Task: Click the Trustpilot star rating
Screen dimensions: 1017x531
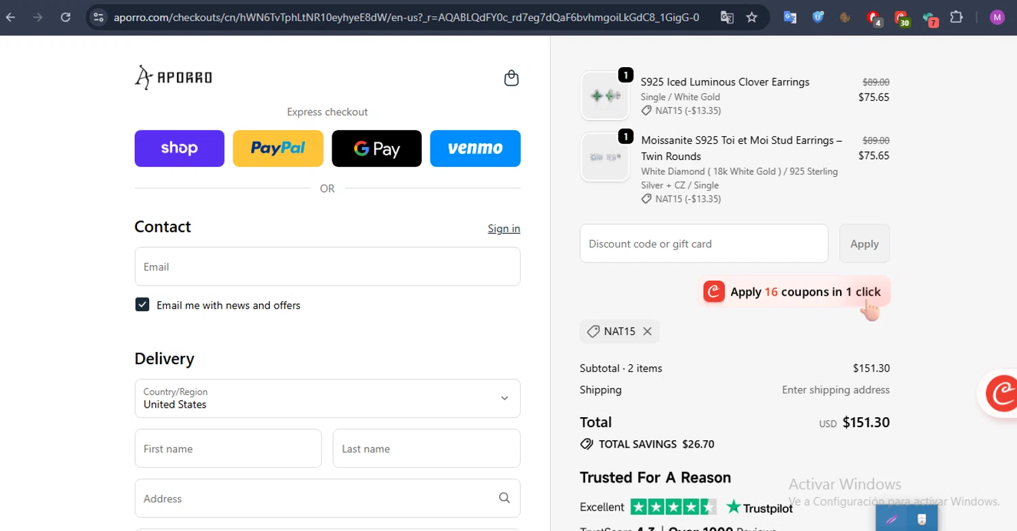Action: point(673,507)
